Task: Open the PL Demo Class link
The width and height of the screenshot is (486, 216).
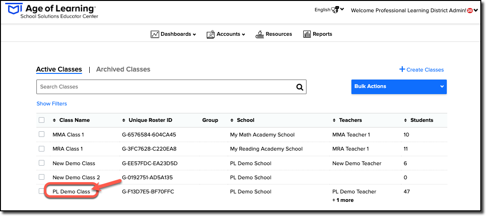Action: point(71,192)
